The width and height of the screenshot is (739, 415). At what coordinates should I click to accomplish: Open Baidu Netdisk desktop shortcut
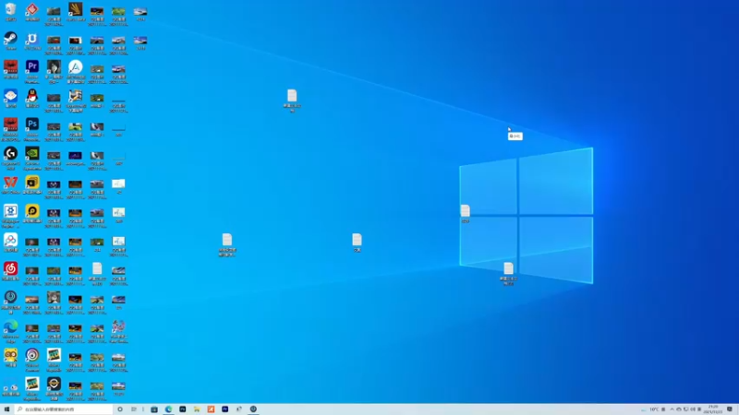10,243
